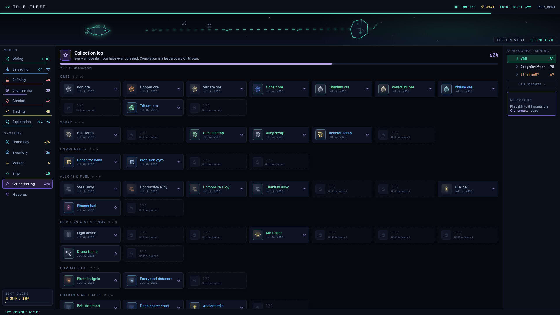This screenshot has width=560, height=315.
Task: Open the Drone bay system
Action: (27, 142)
